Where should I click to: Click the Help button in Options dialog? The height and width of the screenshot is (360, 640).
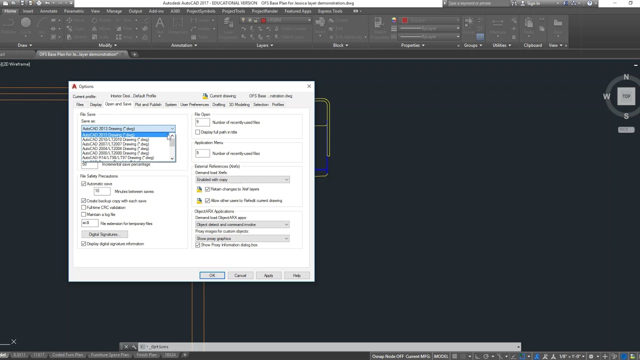tap(296, 275)
